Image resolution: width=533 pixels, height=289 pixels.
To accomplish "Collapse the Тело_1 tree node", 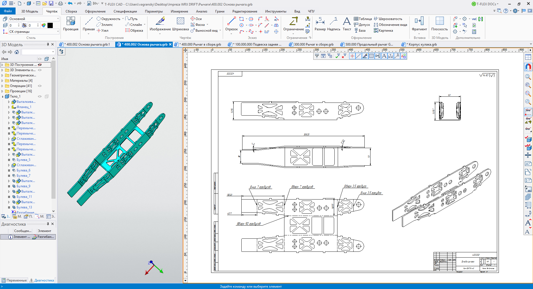I will coord(2,96).
